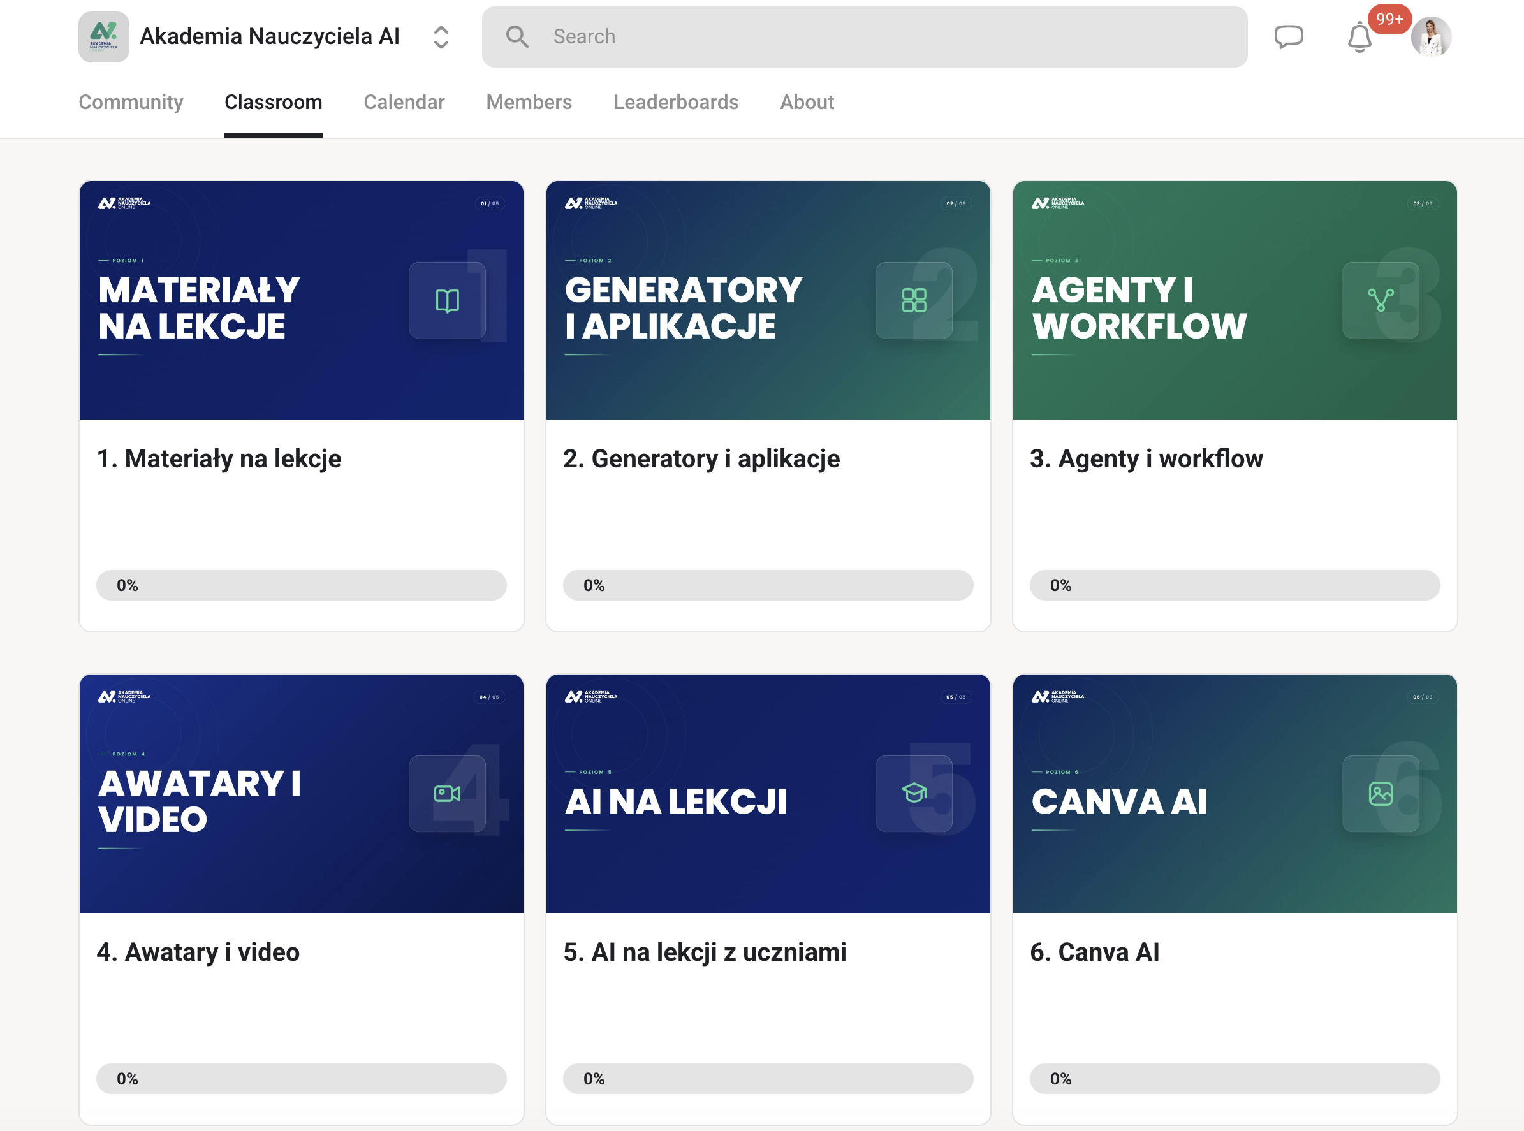The image size is (1524, 1131).
Task: Open the user profile avatar menu
Action: 1431,37
